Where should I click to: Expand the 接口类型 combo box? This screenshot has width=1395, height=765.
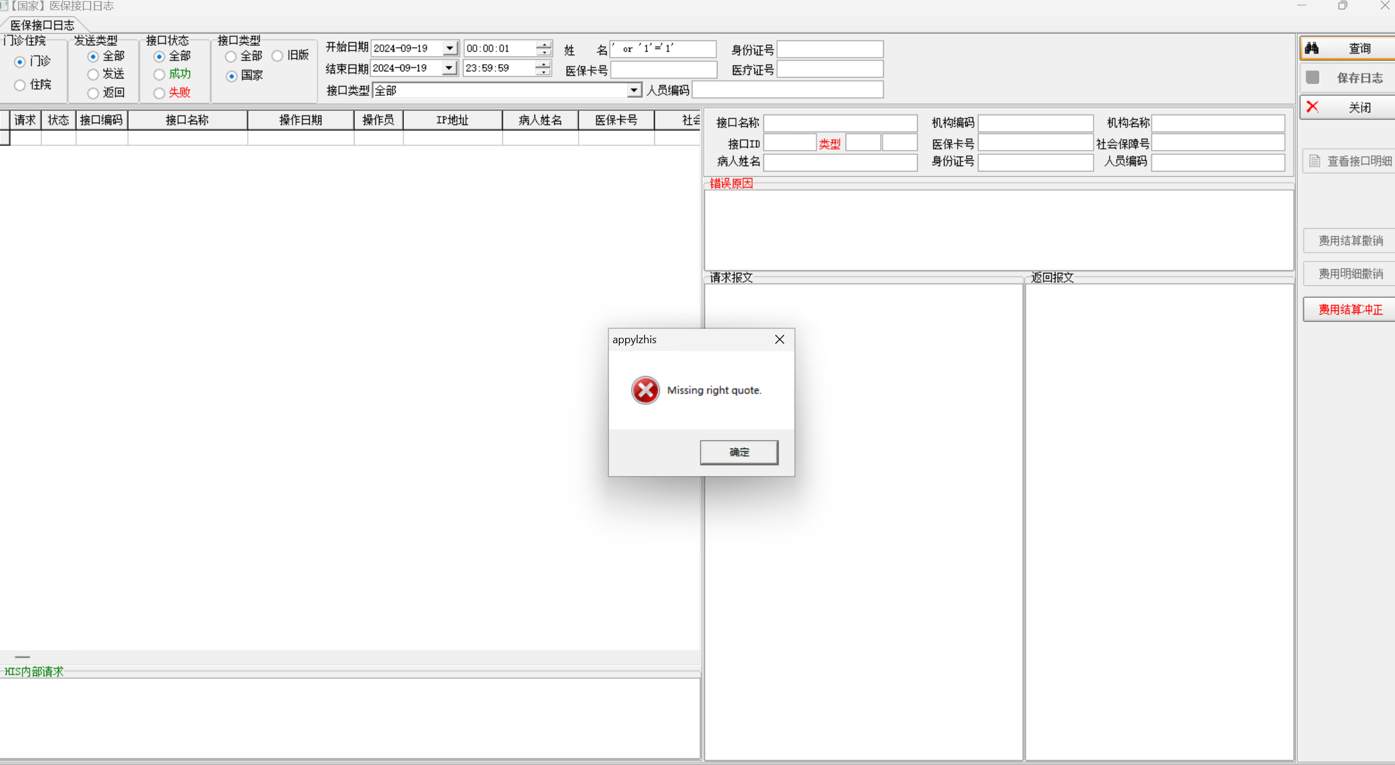633,91
